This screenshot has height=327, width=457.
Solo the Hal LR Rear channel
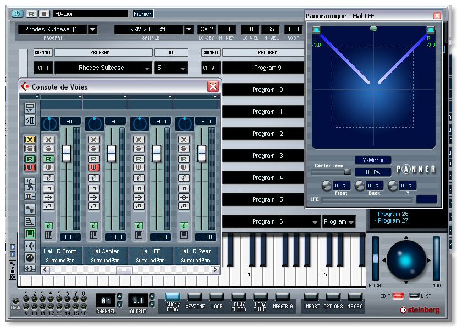coord(184,149)
